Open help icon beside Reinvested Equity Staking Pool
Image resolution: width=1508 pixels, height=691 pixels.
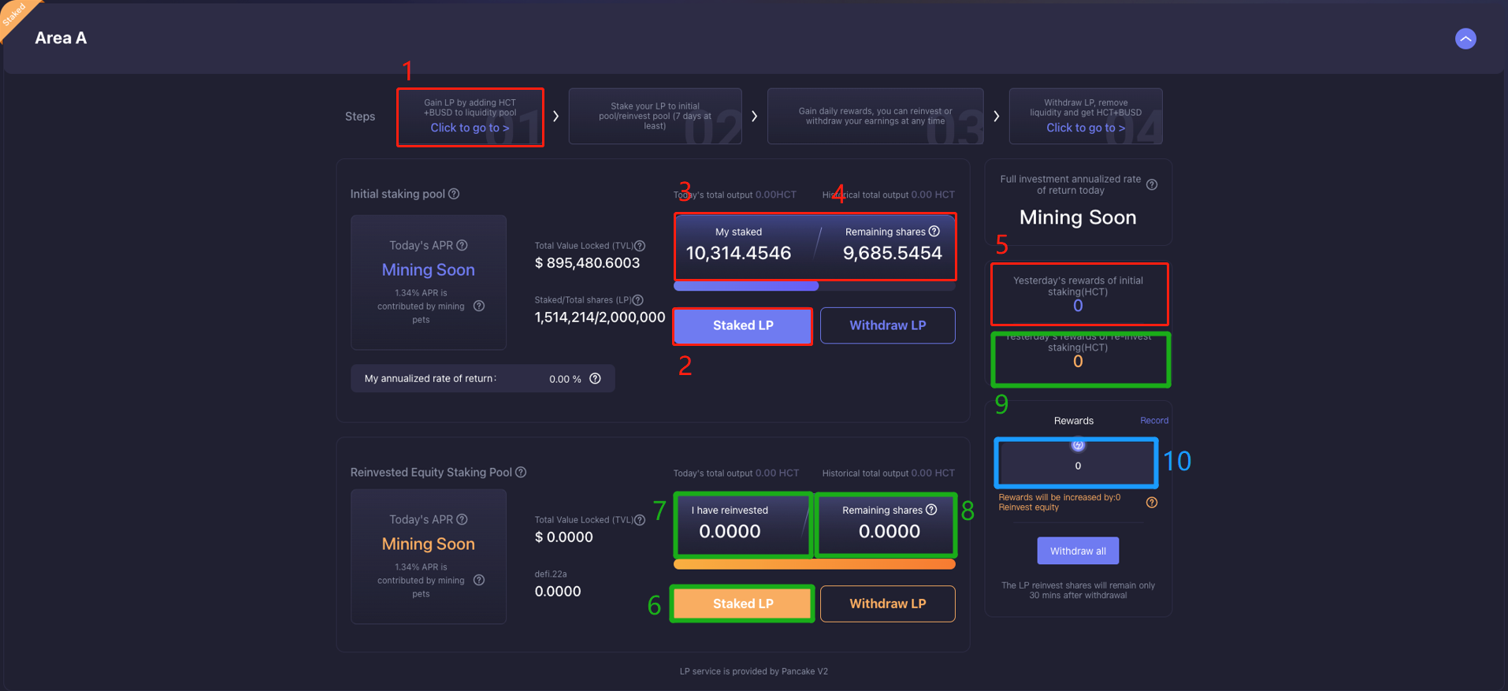(521, 472)
